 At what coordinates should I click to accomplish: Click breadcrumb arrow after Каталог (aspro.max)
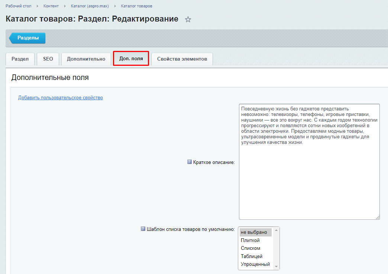(115, 6)
